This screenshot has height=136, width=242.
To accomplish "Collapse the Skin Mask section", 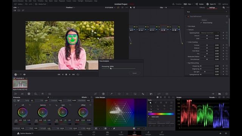I will pos(191,26).
